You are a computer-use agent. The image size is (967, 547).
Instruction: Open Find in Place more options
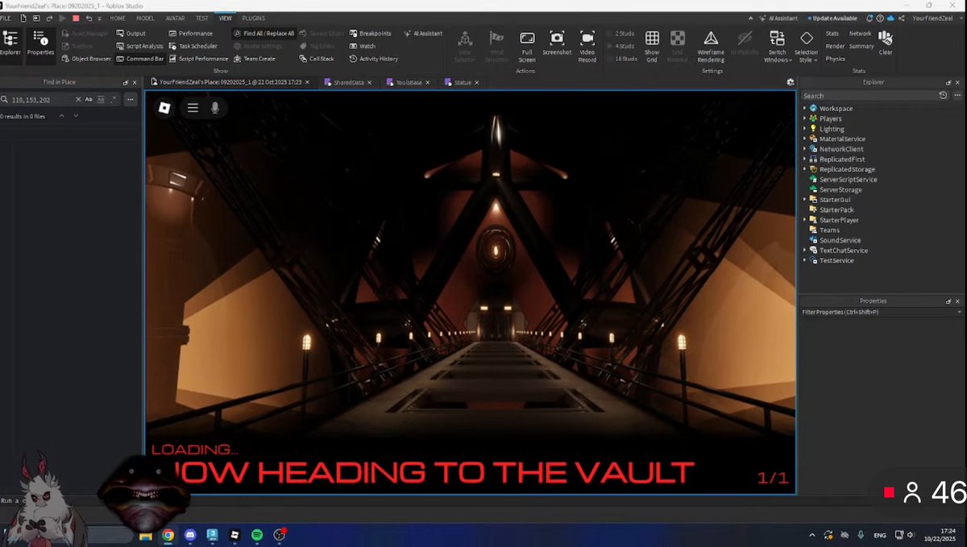click(x=131, y=99)
